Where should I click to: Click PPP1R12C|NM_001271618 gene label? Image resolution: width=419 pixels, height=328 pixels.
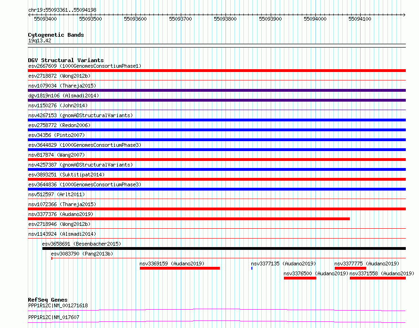[x=58, y=305]
